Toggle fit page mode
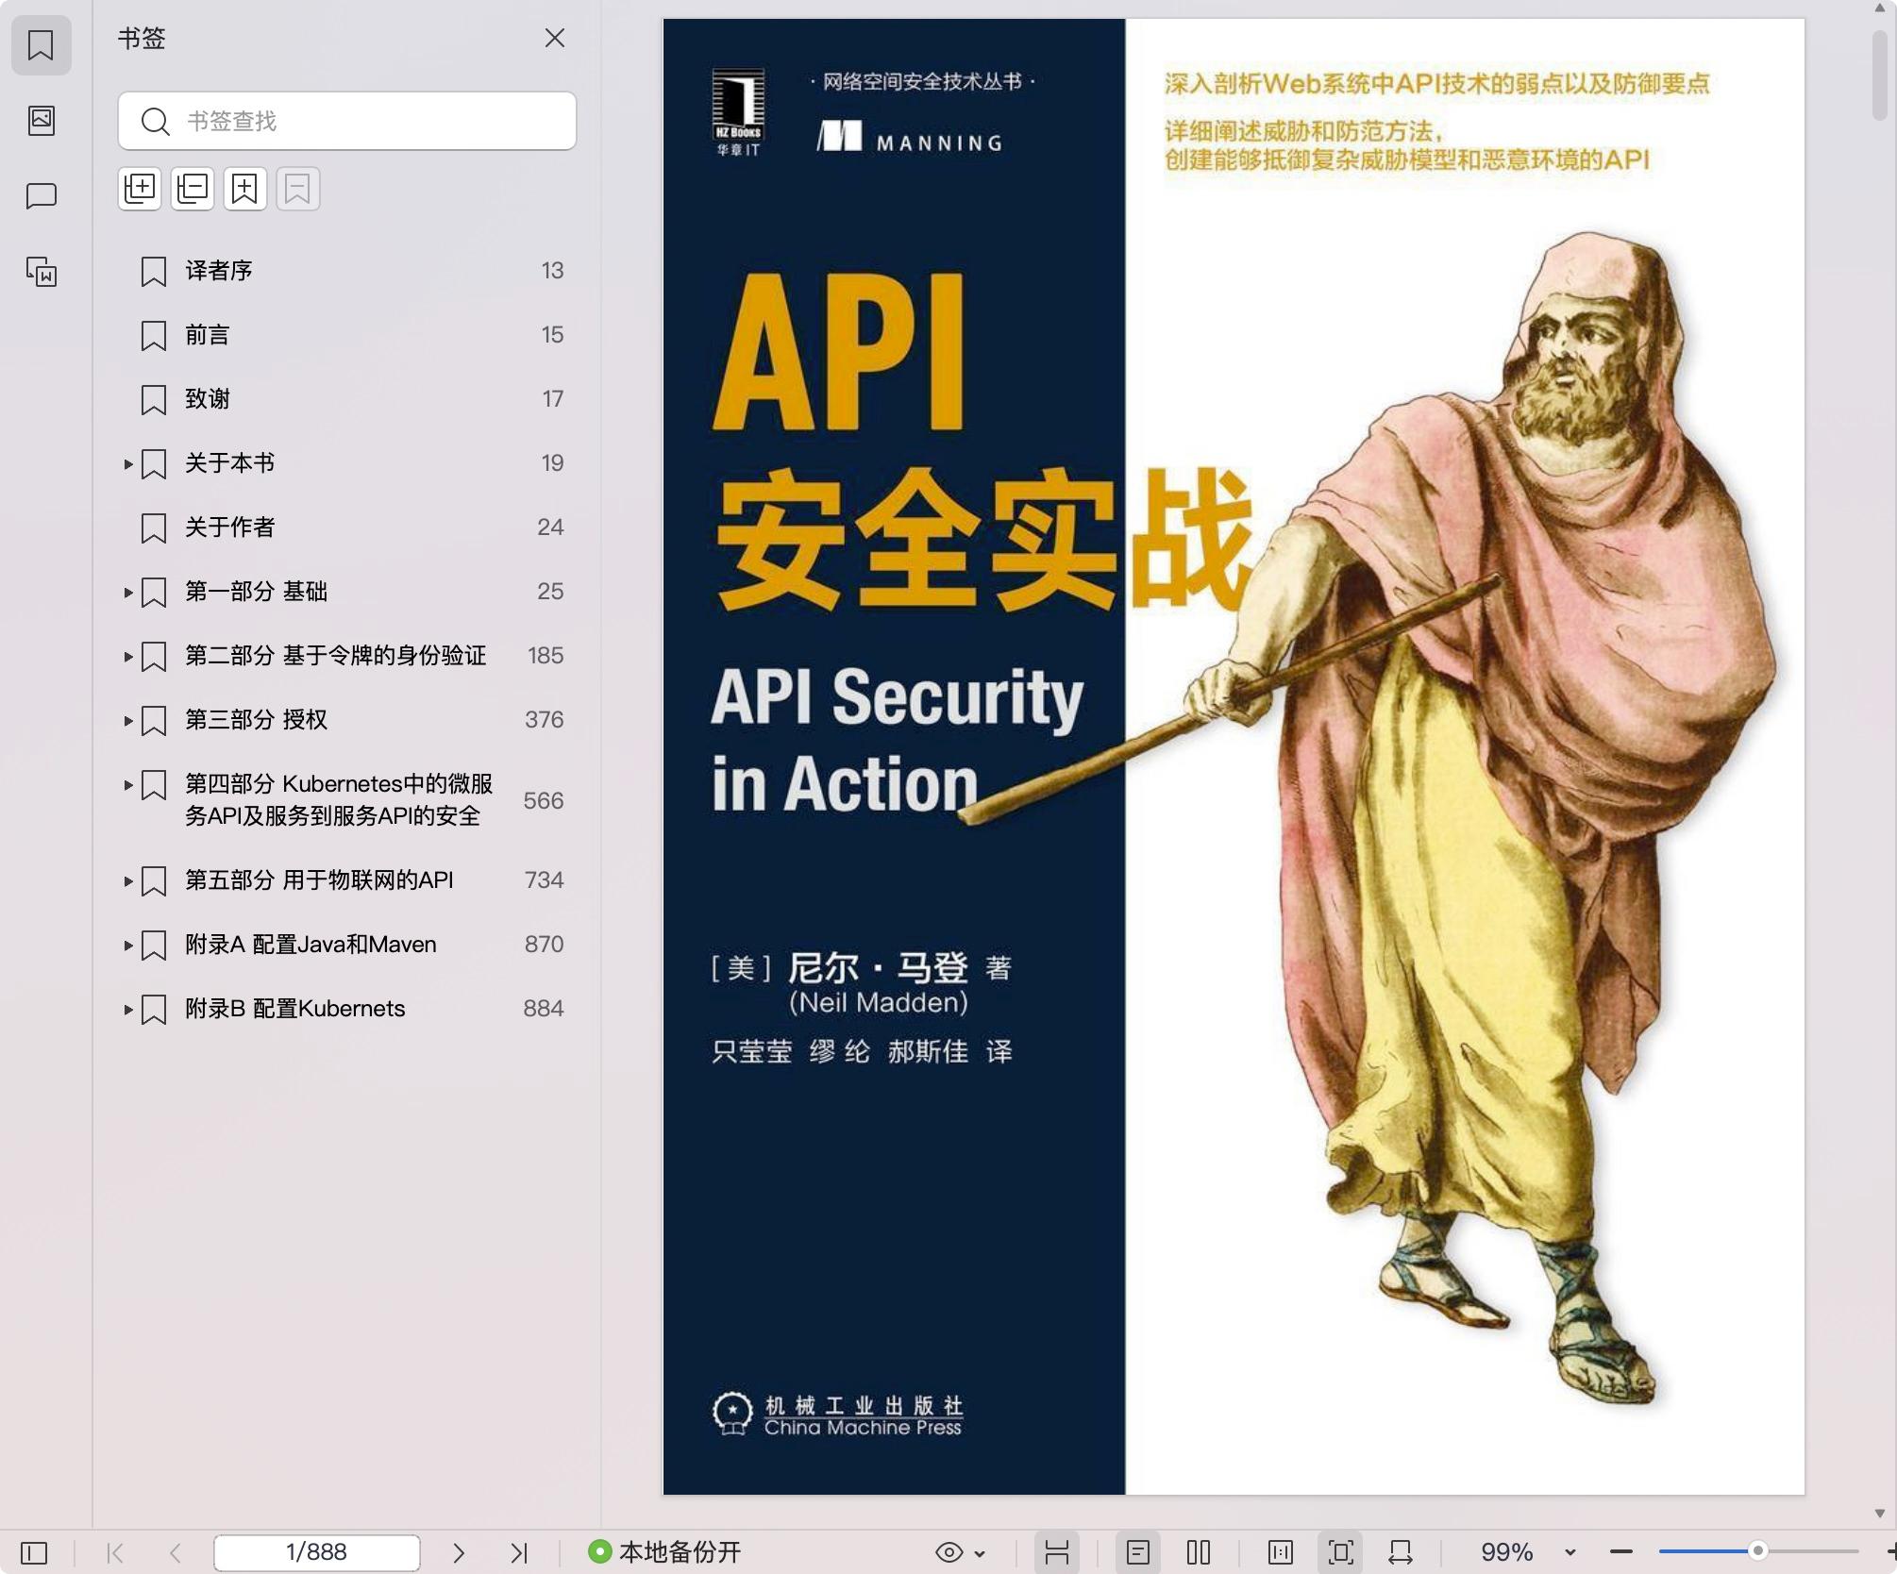1897x1574 pixels. tap(1341, 1552)
